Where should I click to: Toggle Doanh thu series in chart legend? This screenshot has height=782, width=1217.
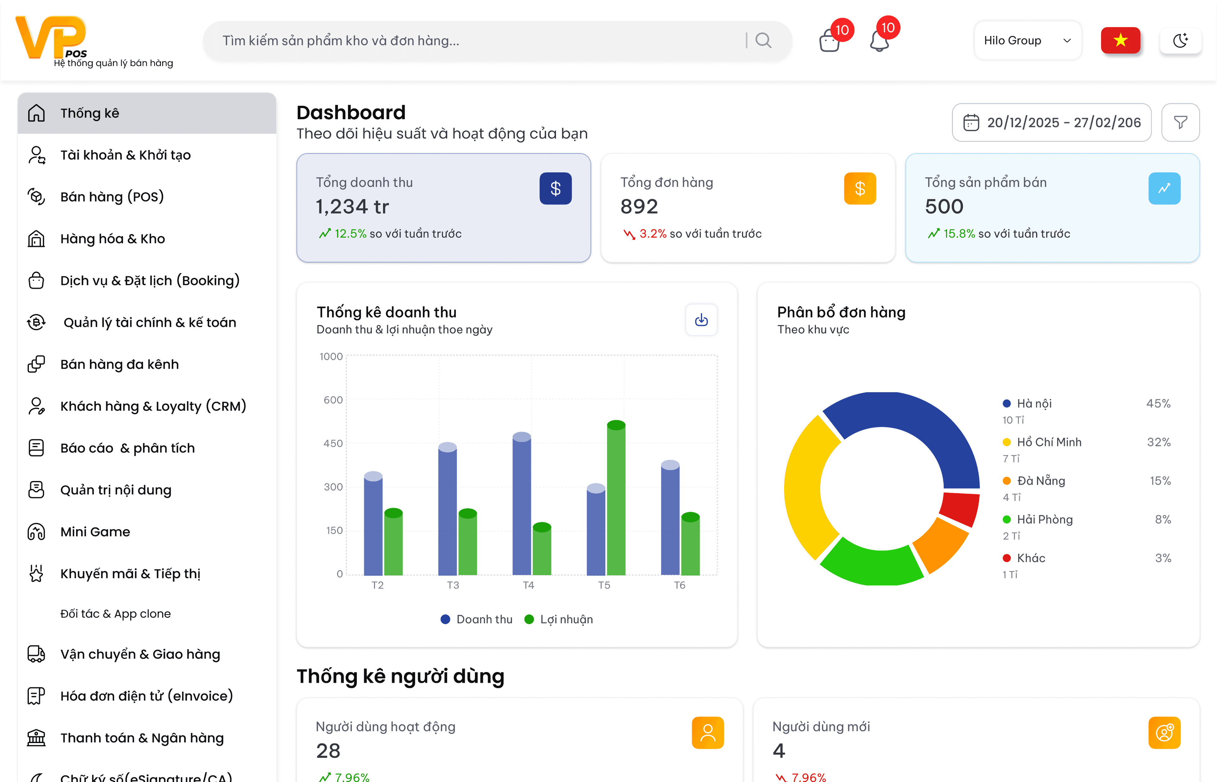[476, 619]
